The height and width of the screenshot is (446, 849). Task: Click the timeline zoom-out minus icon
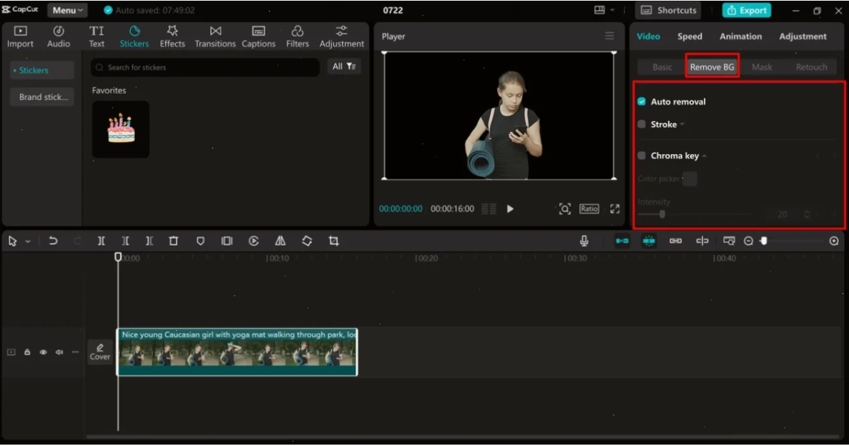[x=749, y=241]
